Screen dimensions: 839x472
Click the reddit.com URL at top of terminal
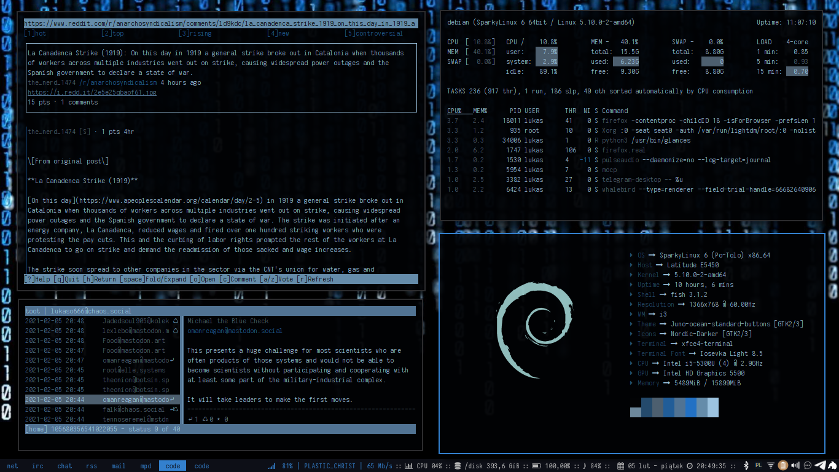(220, 23)
